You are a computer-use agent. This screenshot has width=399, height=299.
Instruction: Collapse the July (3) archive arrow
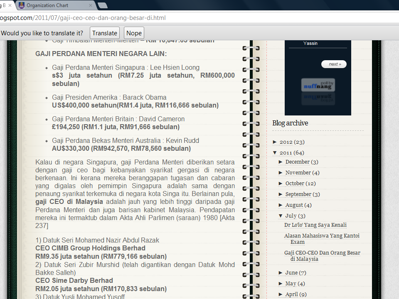[x=281, y=216]
